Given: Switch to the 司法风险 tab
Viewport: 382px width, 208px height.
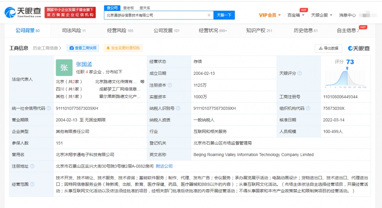Looking at the screenshot, I should point(74,31).
